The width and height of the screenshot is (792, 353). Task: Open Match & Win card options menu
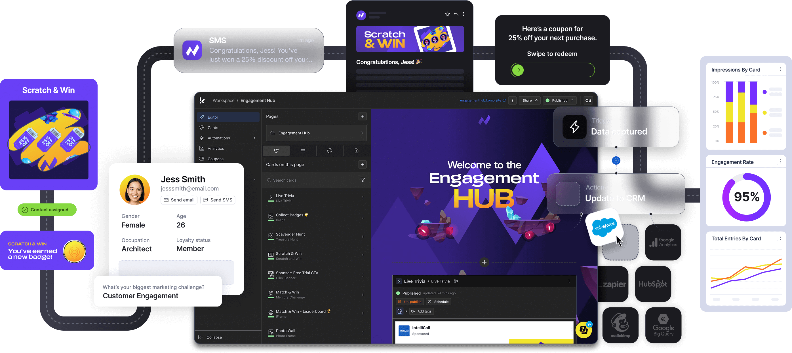pyautogui.click(x=363, y=295)
